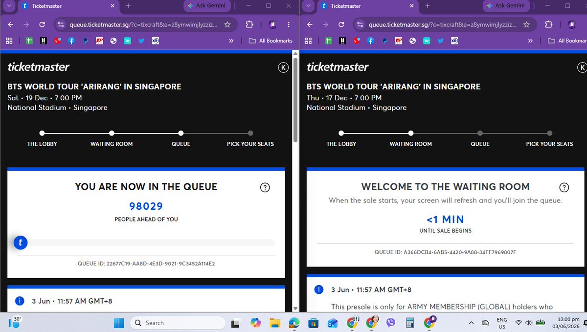587x332 pixels.
Task: Open the Calculator from the taskbar
Action: pos(410,323)
